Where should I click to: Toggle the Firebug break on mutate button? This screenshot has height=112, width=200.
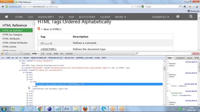tap(2, 58)
